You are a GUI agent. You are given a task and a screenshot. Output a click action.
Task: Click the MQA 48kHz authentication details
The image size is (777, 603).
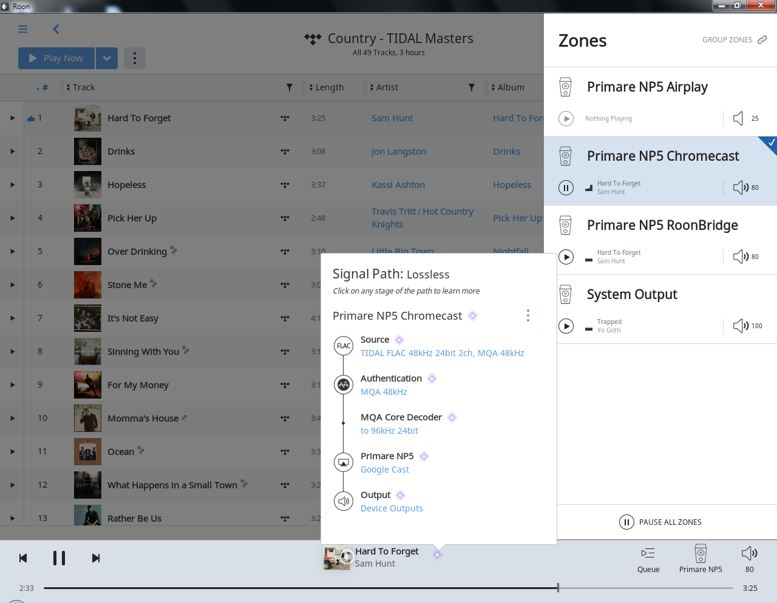(384, 392)
